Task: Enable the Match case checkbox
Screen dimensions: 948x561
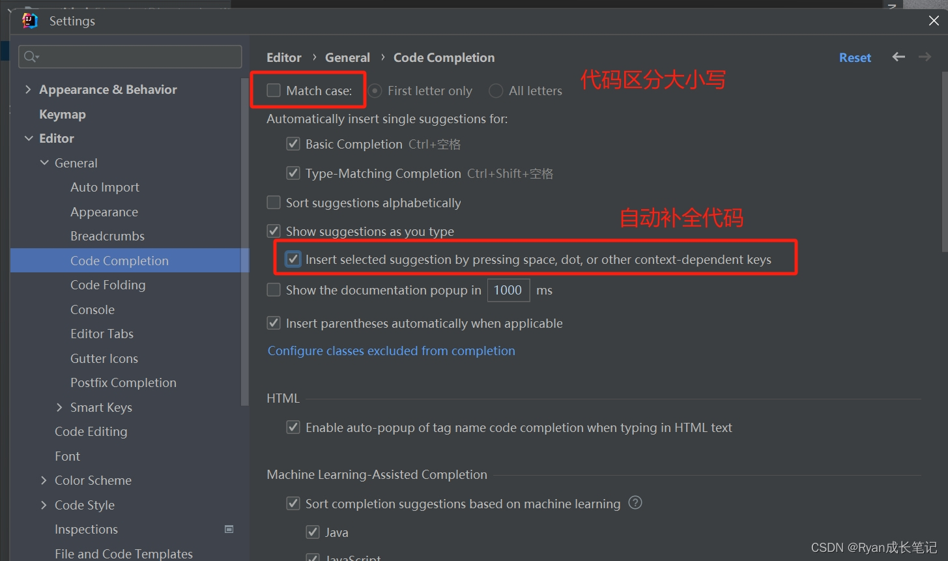Action: (274, 91)
